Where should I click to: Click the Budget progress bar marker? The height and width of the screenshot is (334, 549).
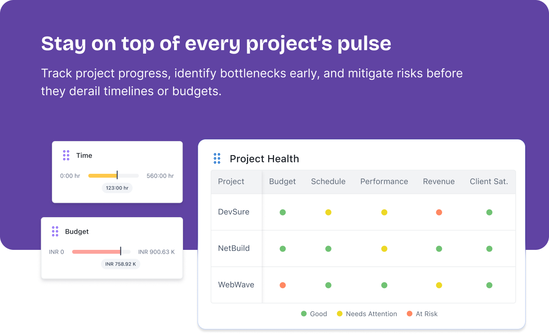(120, 251)
